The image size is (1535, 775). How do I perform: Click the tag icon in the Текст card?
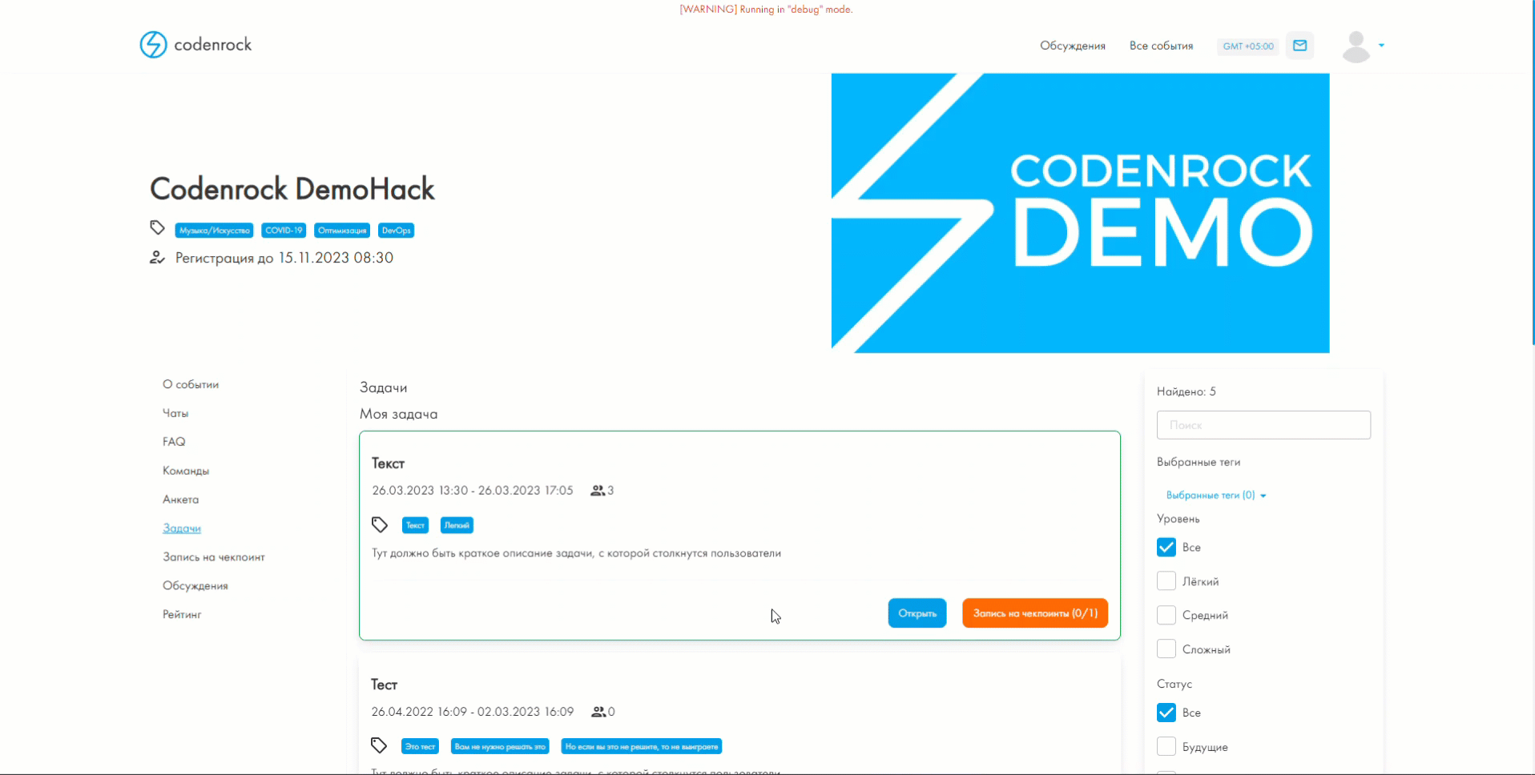[380, 525]
